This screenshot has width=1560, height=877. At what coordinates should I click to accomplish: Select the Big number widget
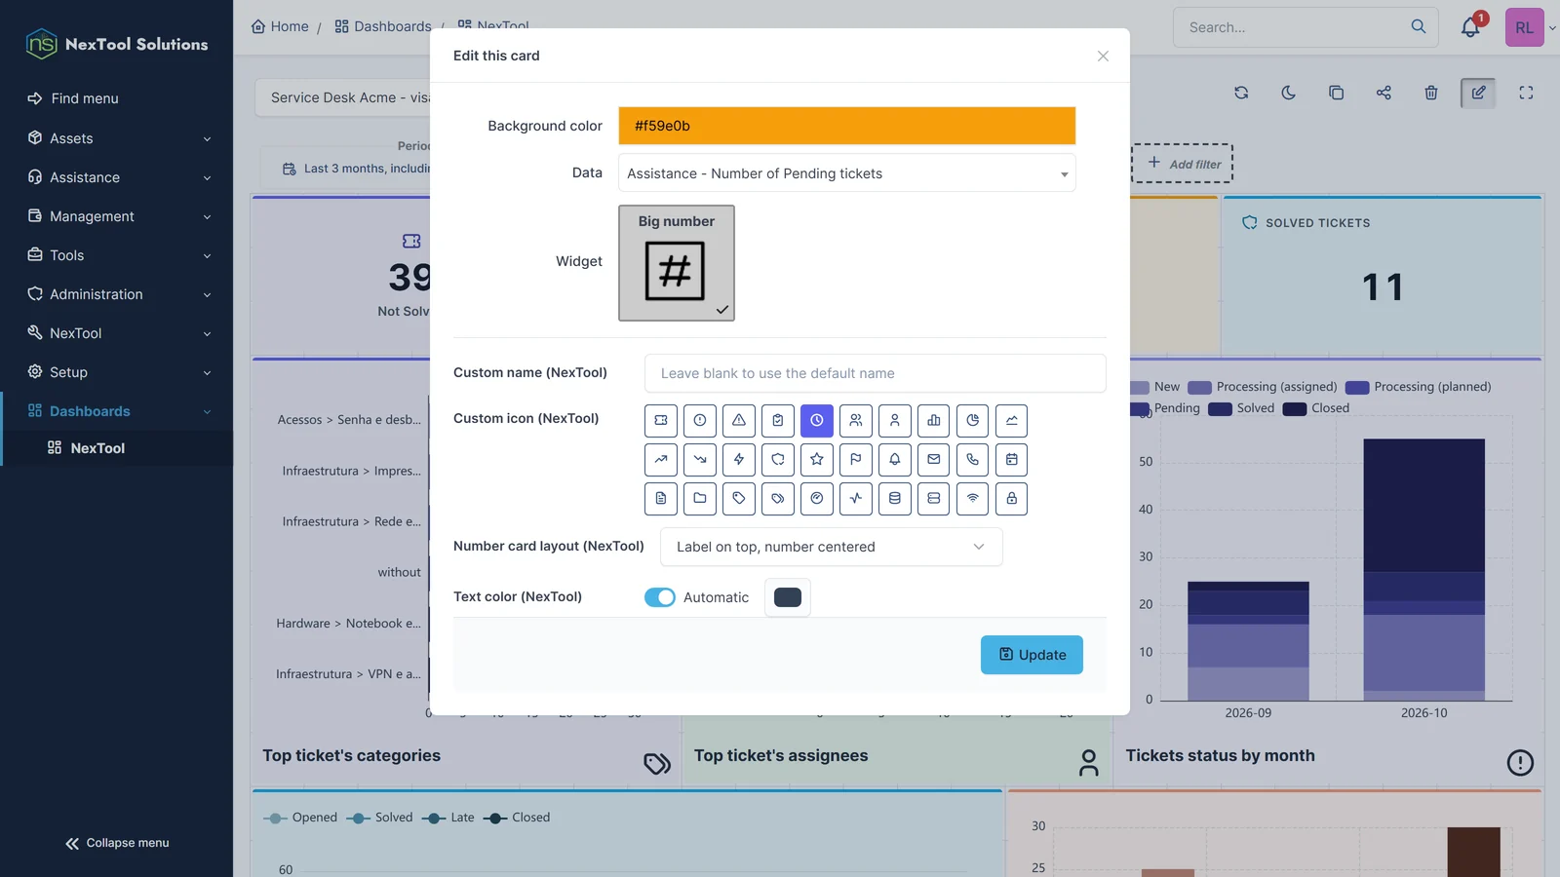[677, 263]
